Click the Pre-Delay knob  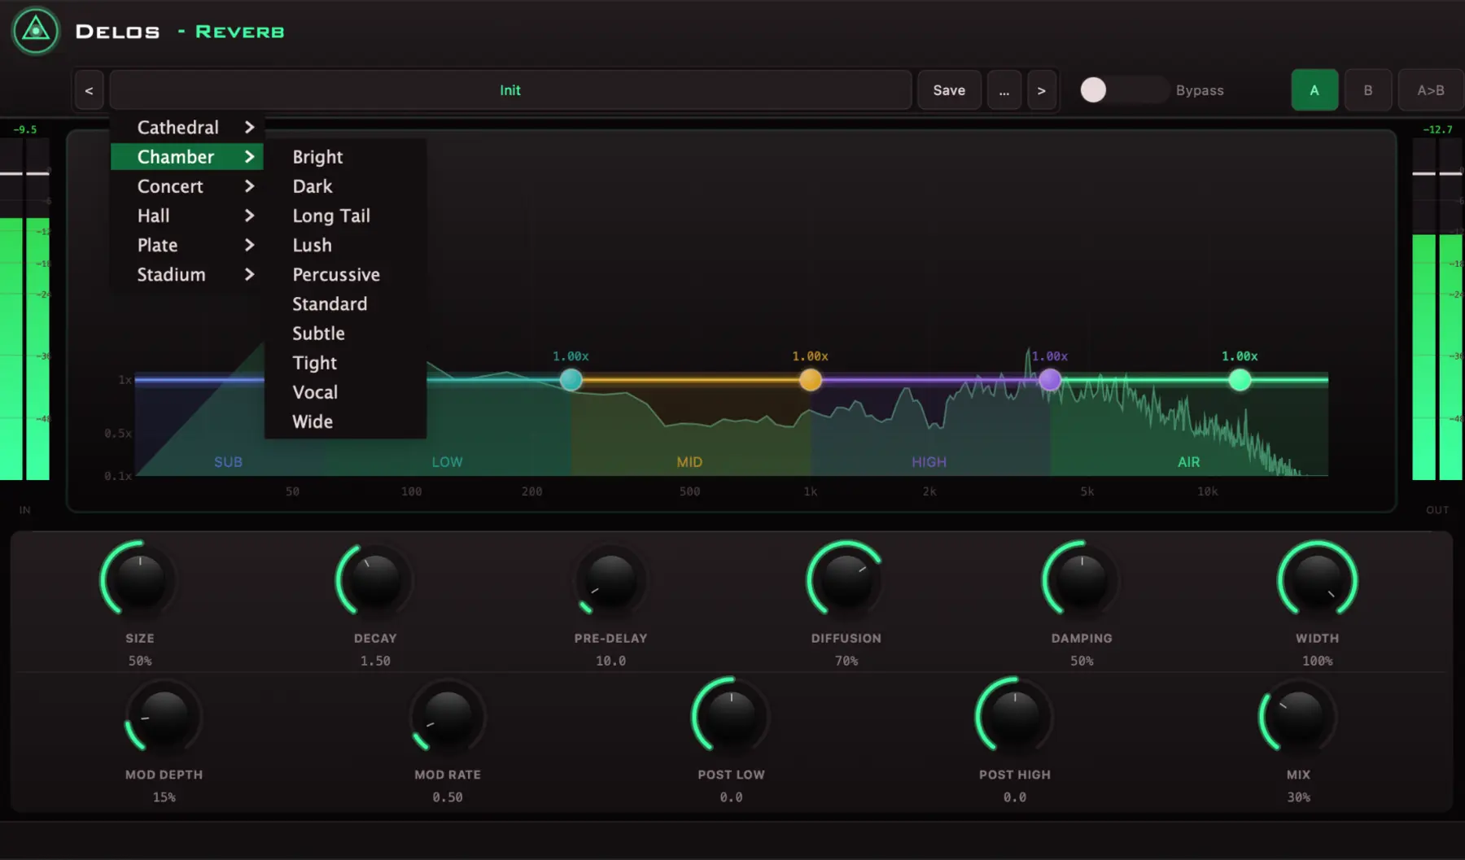[610, 580]
